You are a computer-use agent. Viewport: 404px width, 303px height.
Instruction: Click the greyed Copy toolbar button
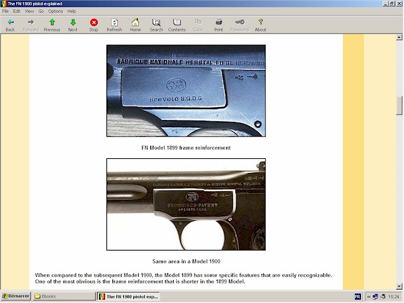point(198,25)
